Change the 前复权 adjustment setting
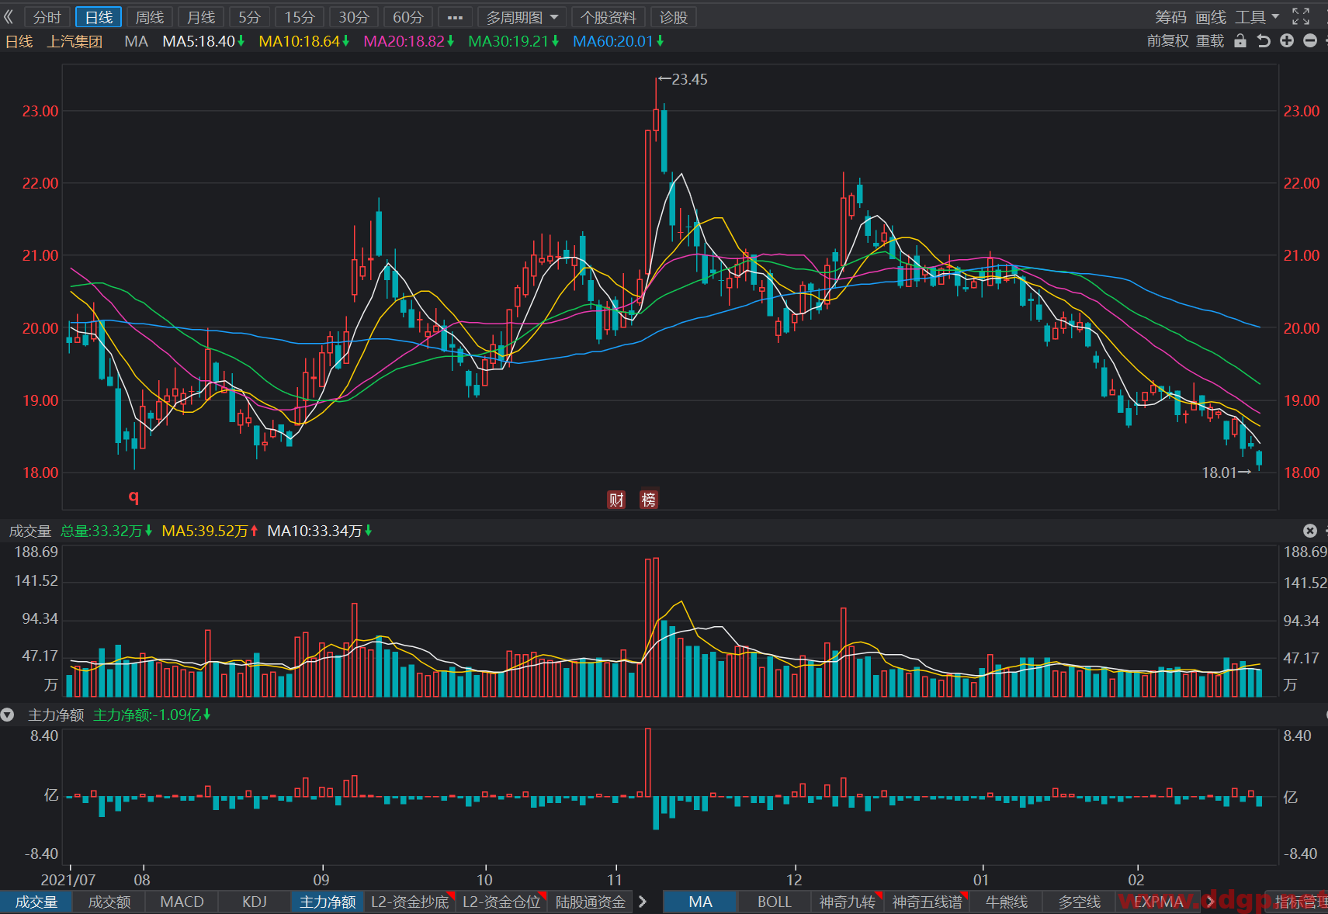Screen dimensions: 1328x914 (1167, 41)
